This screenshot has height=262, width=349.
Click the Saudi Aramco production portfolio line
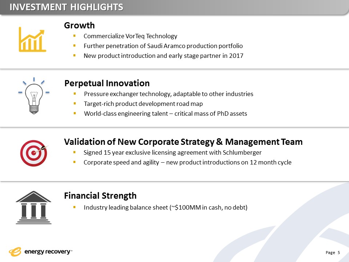coord(163,46)
